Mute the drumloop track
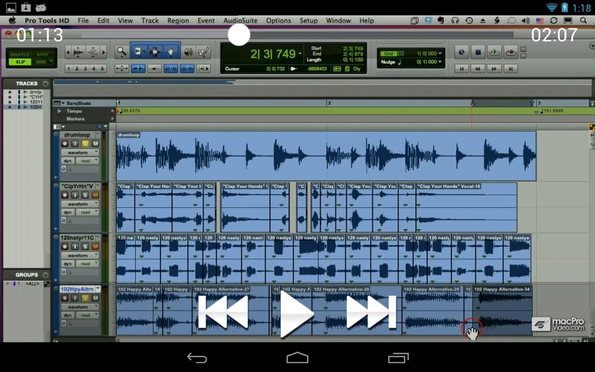This screenshot has width=595, height=372. [95, 144]
